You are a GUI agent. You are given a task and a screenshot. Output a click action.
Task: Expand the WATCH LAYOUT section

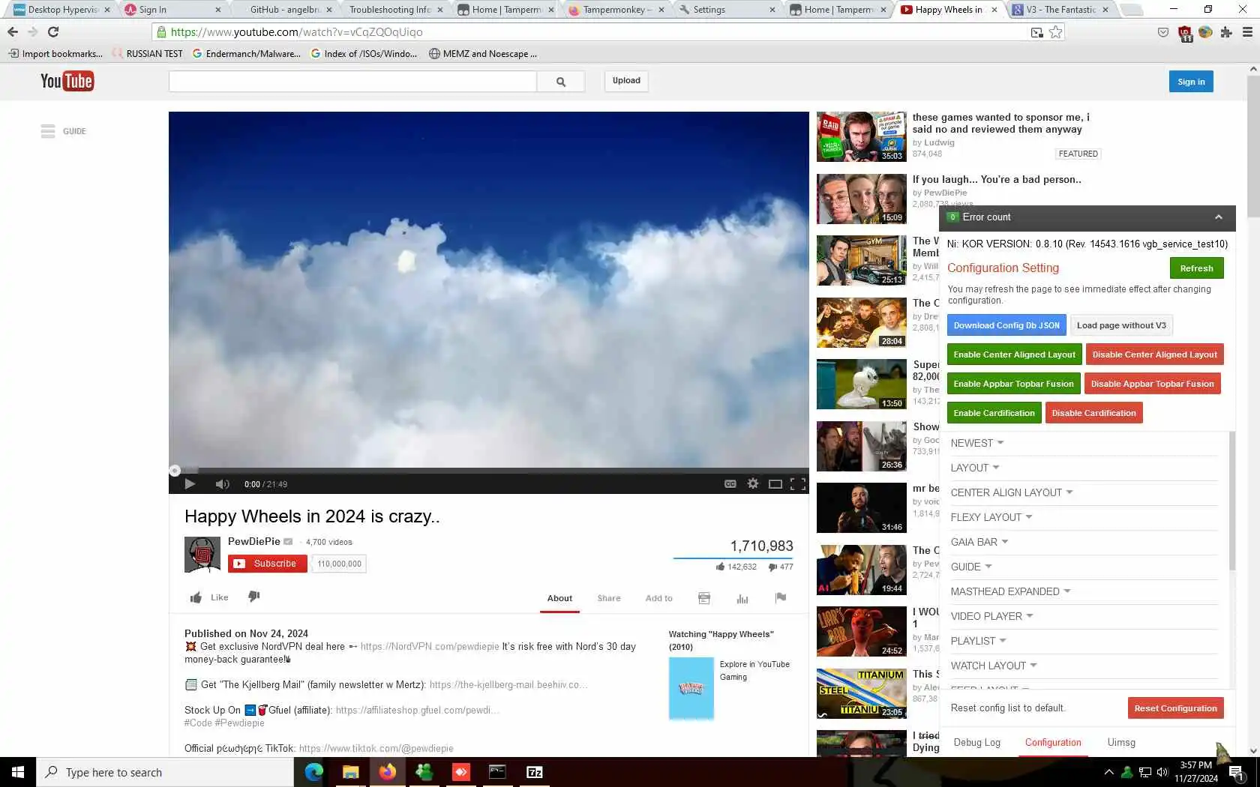(993, 666)
